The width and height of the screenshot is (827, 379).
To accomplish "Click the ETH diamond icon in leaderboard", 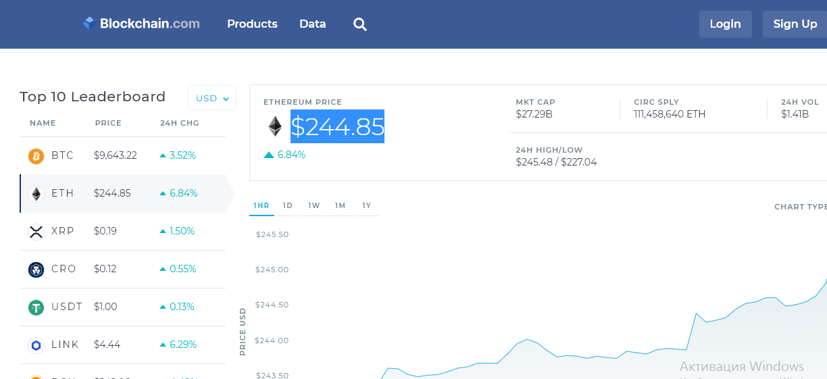I will [36, 194].
